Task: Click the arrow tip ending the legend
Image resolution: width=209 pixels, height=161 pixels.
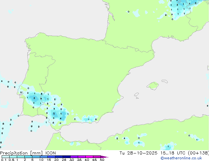Action: coord(107,157)
